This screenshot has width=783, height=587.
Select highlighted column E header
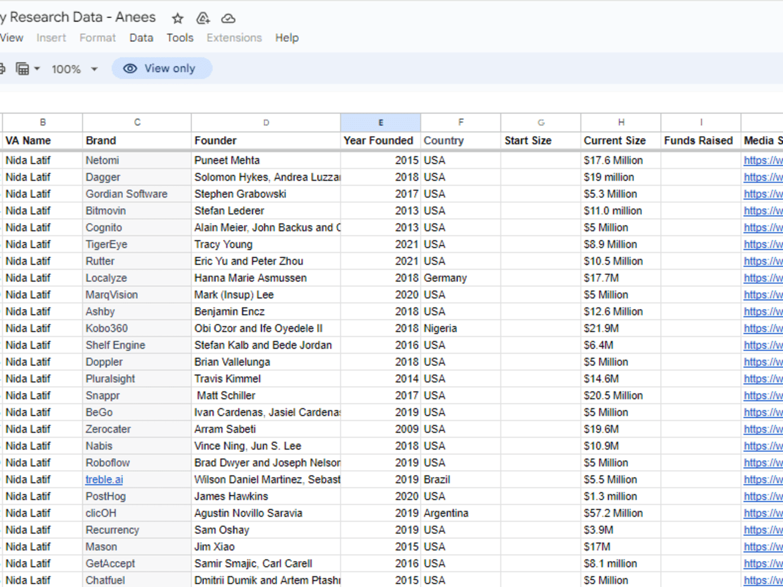[x=381, y=123]
